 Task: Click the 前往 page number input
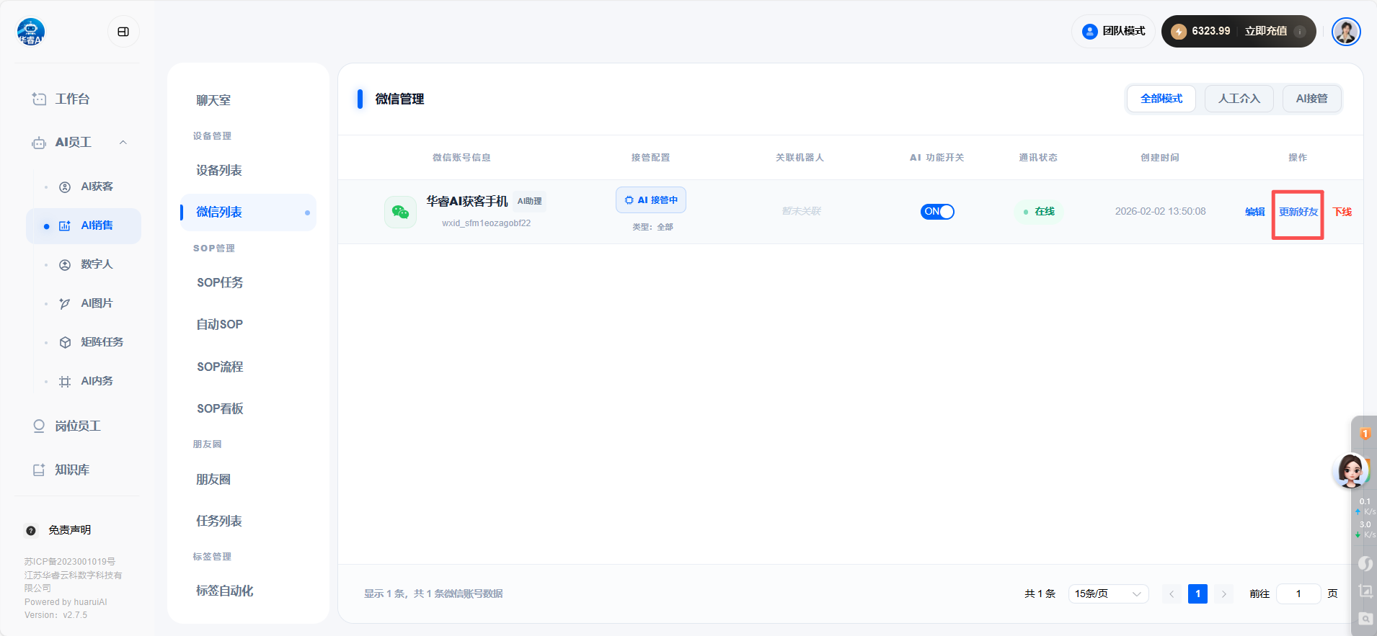[1298, 594]
